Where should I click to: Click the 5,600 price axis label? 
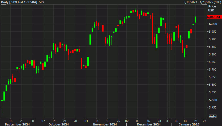213,85
